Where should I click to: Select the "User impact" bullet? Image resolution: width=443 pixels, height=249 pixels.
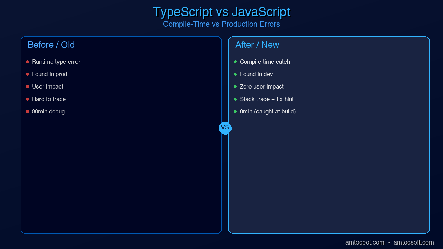point(44,87)
